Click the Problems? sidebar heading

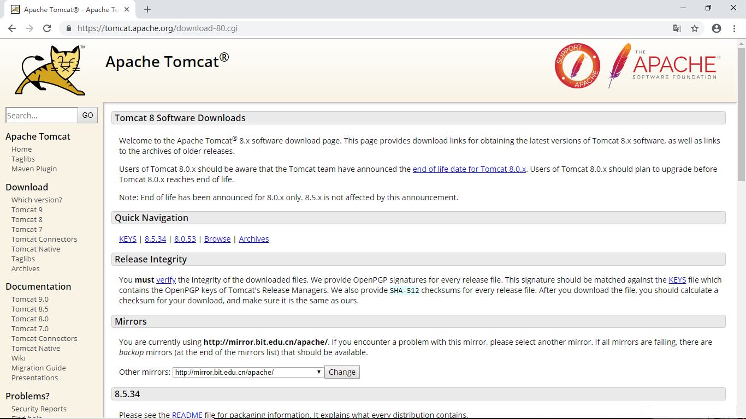[x=27, y=396]
